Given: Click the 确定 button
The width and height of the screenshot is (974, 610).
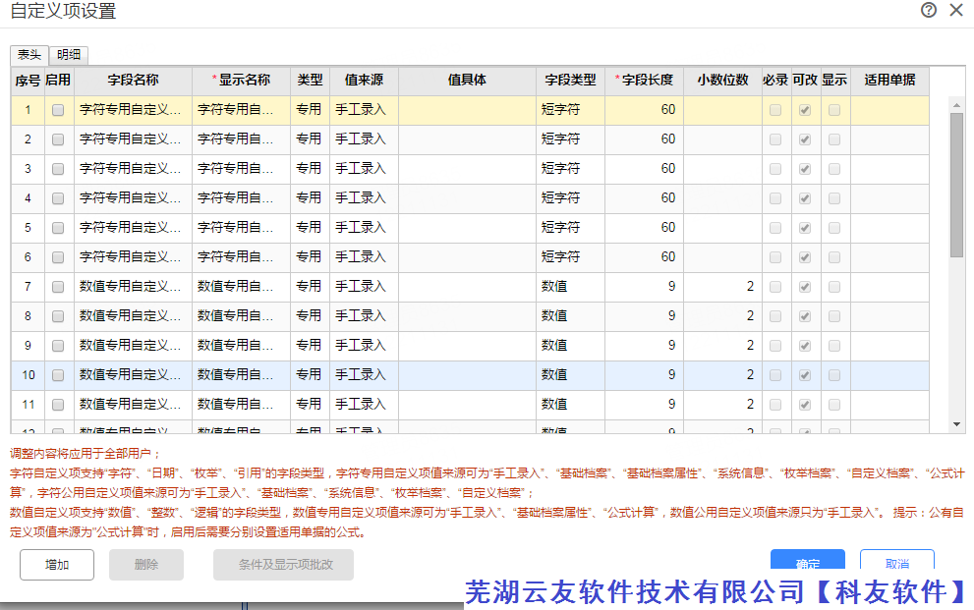Looking at the screenshot, I should [807, 564].
